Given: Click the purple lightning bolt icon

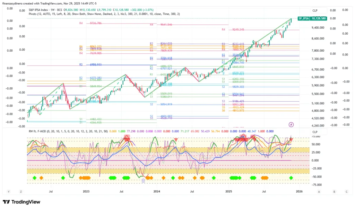Looking at the screenshot, I should click(x=291, y=124).
